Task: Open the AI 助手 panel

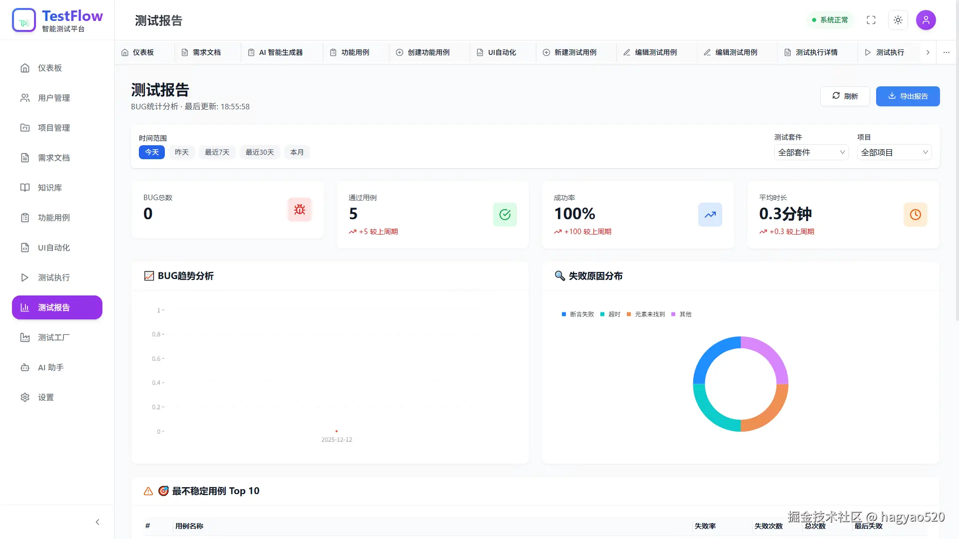Action: 50,367
